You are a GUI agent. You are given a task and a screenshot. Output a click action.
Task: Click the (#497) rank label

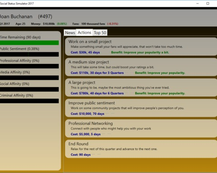click(x=45, y=17)
